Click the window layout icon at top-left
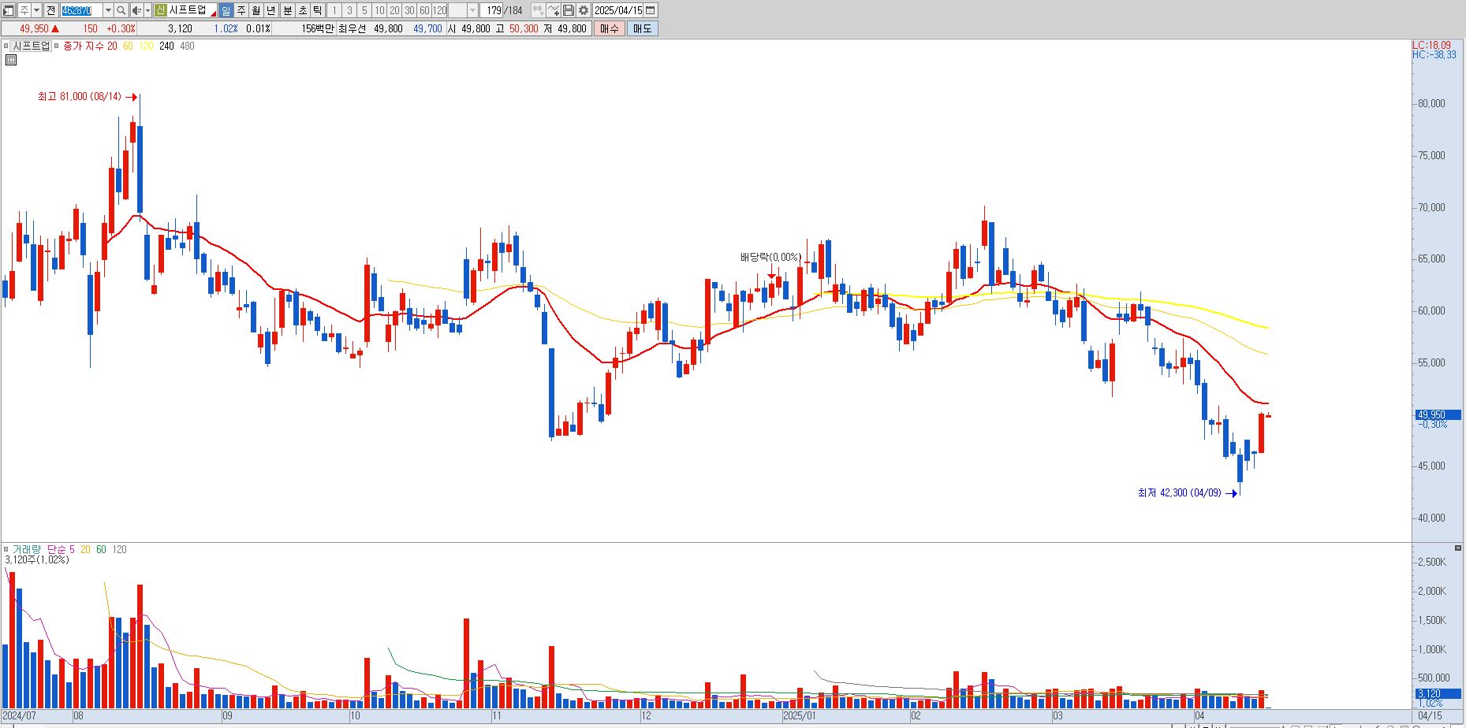1466x728 pixels. click(8, 10)
